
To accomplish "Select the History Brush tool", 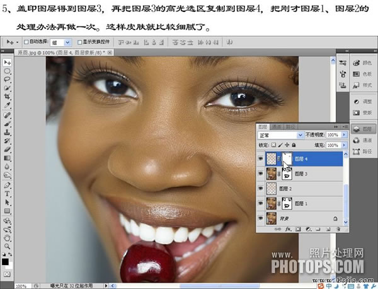I will (7, 141).
